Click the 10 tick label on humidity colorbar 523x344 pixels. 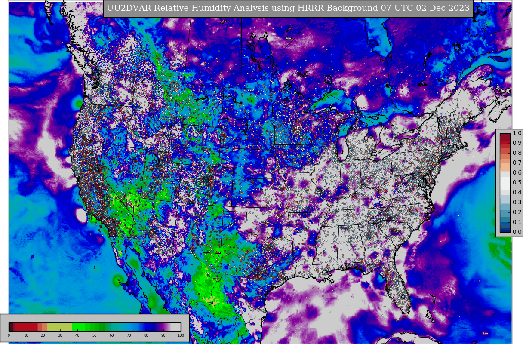pyautogui.click(x=26, y=335)
